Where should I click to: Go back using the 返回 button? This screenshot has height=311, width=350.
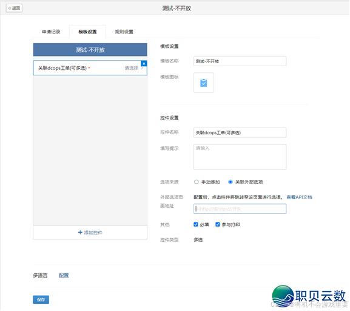point(14,9)
